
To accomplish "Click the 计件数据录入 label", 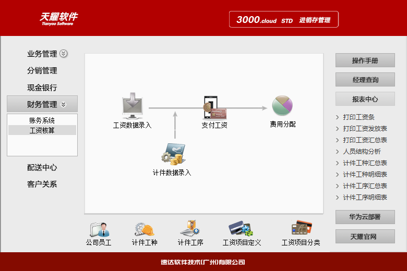I will coord(172,173).
